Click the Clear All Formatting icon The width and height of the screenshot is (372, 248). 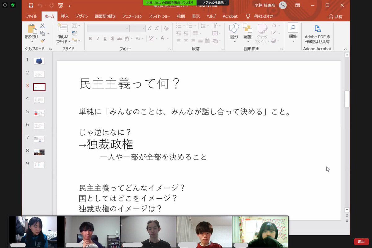(x=166, y=29)
